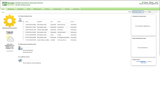Click the Progreso Anual progress bar
This screenshot has height=90, width=160.
144,62
